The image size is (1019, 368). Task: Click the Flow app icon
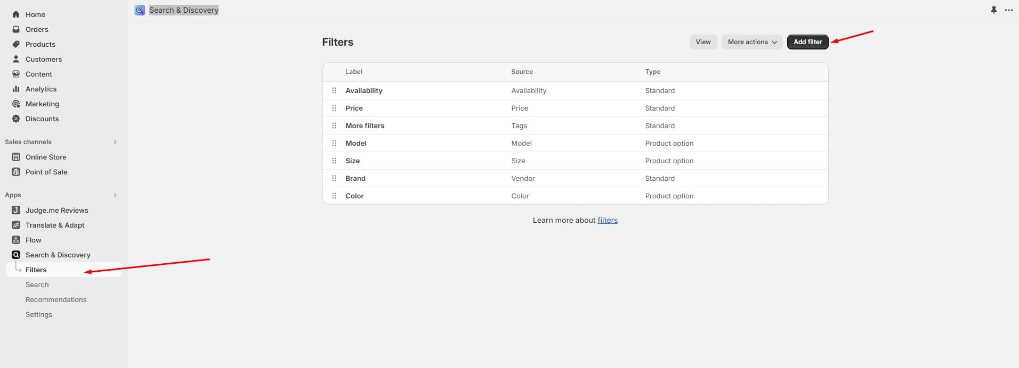pyautogui.click(x=16, y=240)
